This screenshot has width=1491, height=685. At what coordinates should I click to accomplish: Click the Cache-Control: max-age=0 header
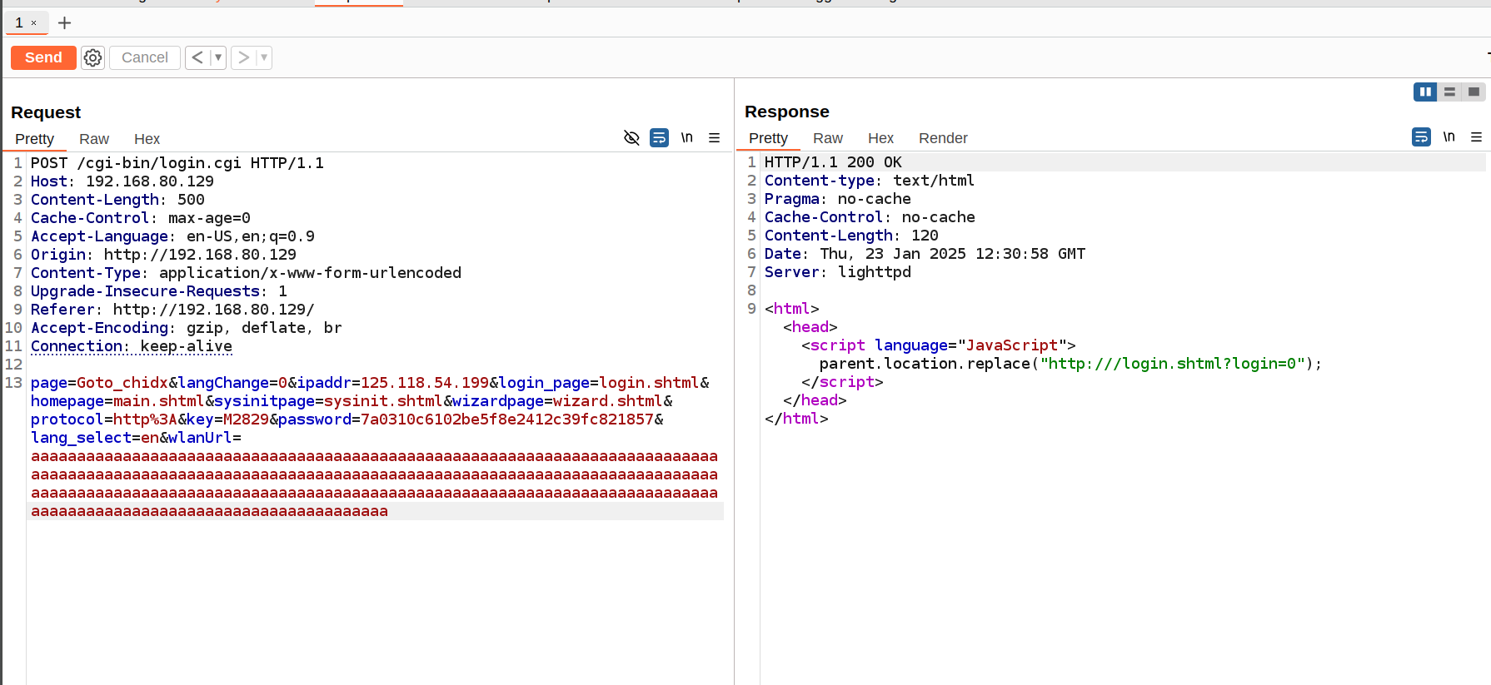[141, 218]
